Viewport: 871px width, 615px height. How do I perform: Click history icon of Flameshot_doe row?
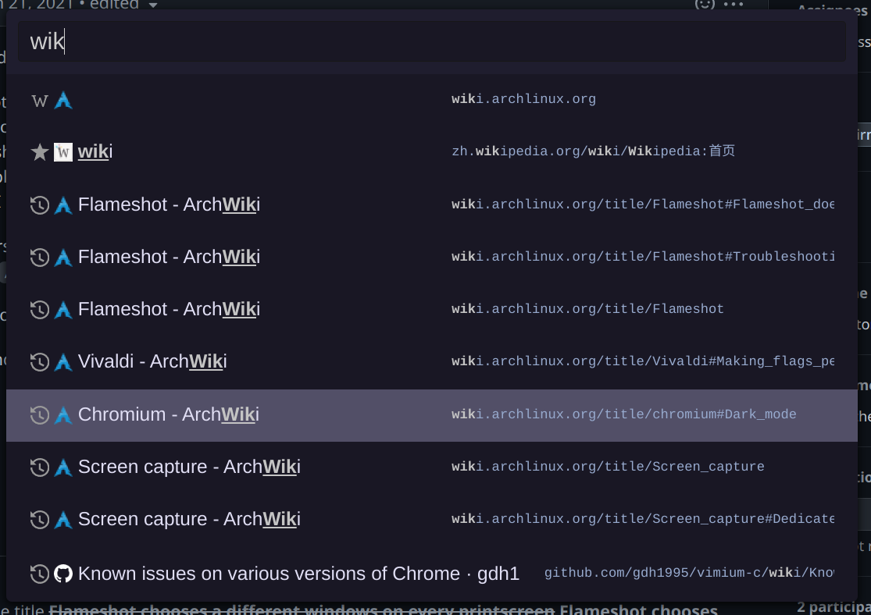tap(39, 205)
